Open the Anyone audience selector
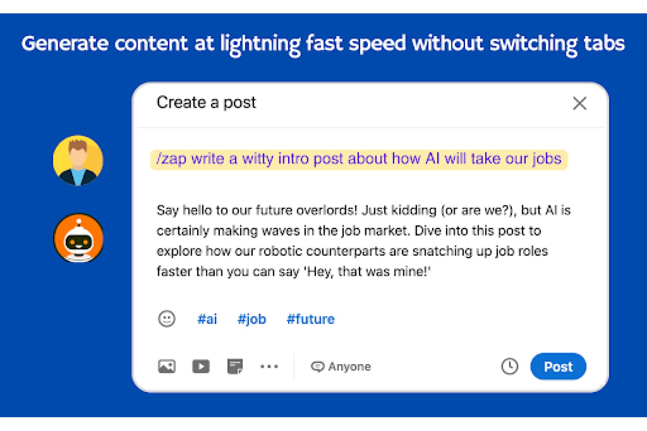This screenshot has width=647, height=431. click(x=341, y=367)
